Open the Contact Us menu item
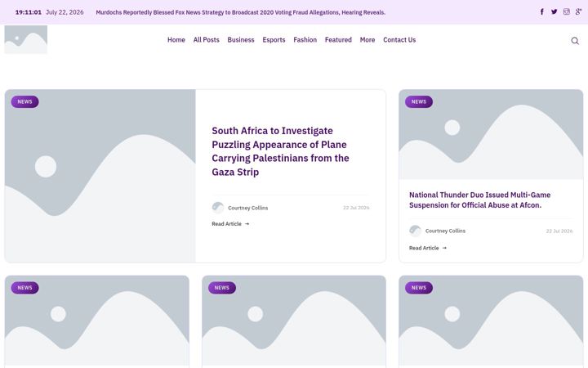The width and height of the screenshot is (588, 368). point(399,40)
